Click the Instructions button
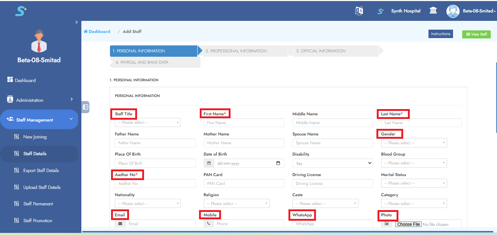497x235 pixels. (441, 34)
